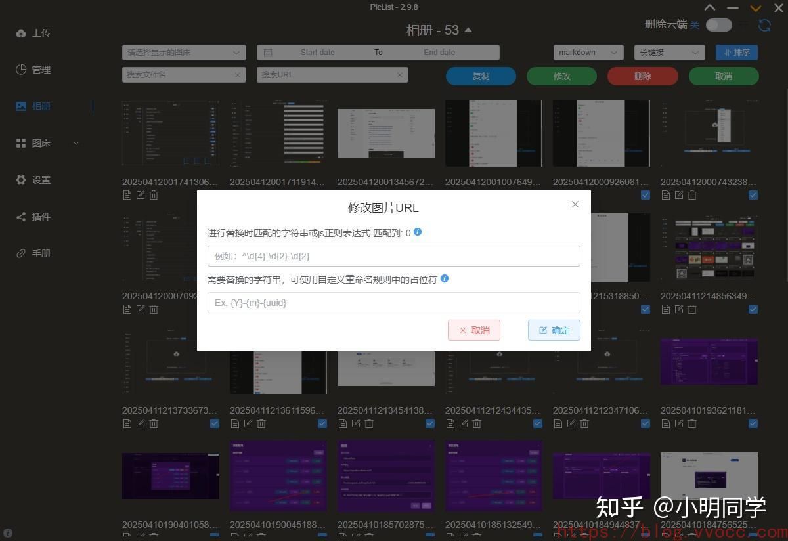Click trash icon under image 20250412001741306
788x541 pixels.
click(154, 195)
